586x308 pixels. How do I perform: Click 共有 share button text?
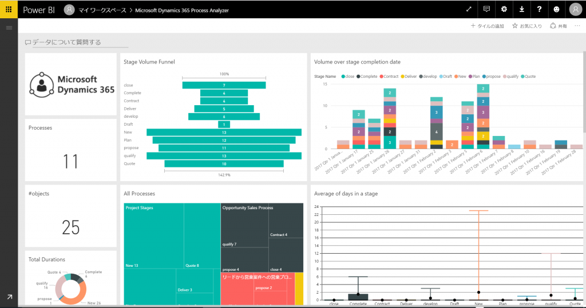coord(563,26)
